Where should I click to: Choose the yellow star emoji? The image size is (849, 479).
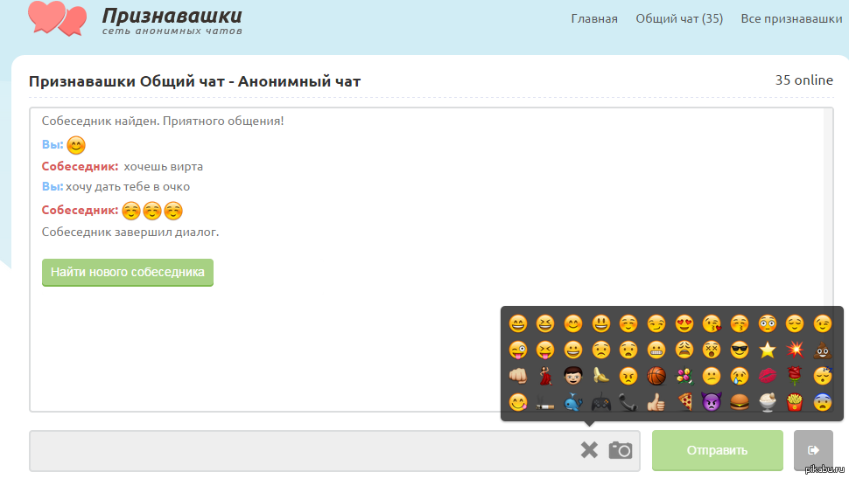point(768,351)
